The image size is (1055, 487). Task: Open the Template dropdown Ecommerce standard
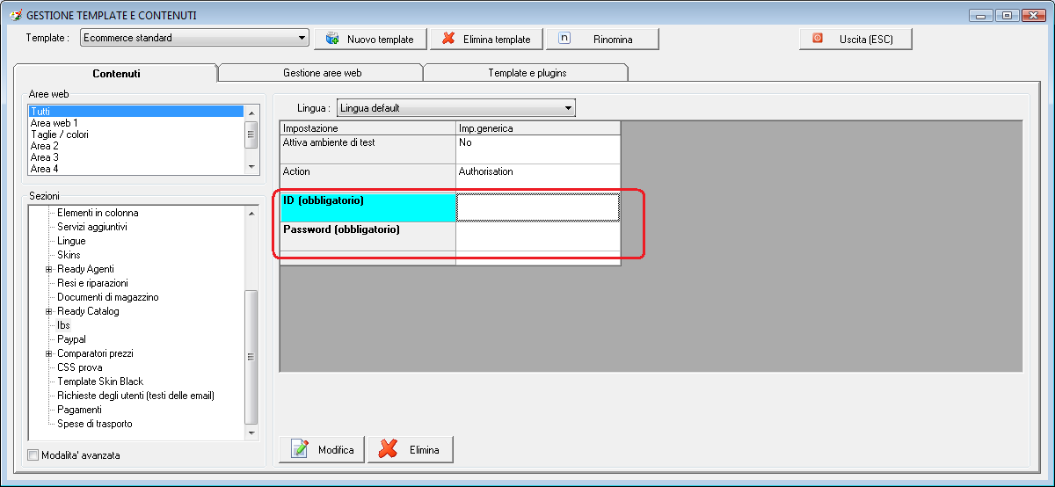coord(194,38)
